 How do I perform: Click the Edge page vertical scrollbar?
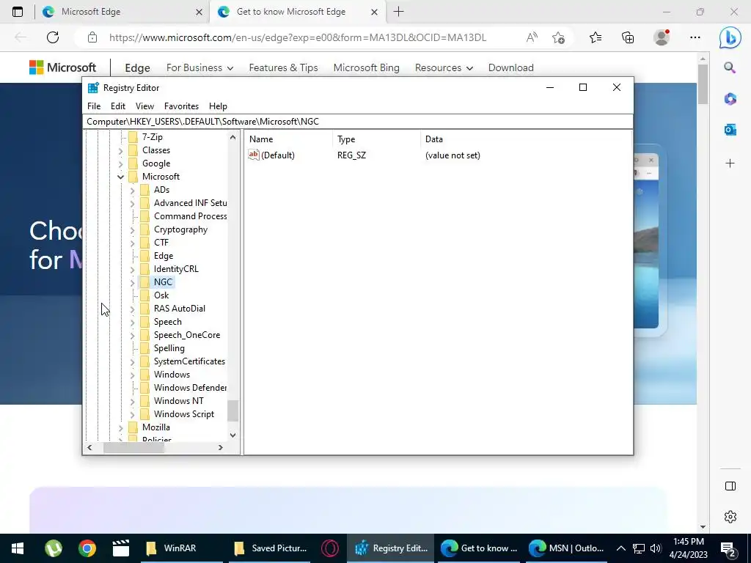pyautogui.click(x=702, y=84)
